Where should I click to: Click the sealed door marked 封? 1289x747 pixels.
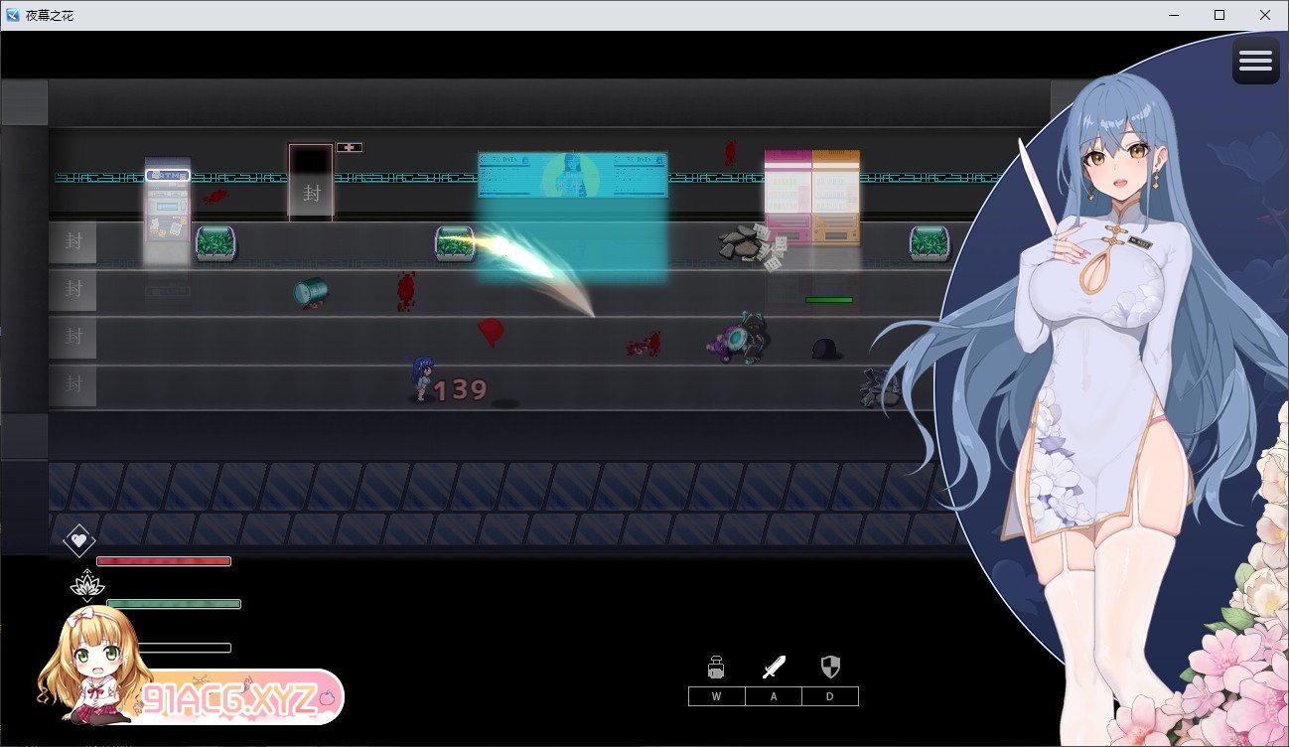tap(311, 182)
